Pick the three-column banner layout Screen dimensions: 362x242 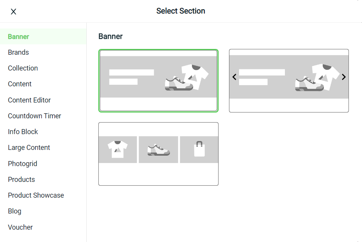(158, 154)
